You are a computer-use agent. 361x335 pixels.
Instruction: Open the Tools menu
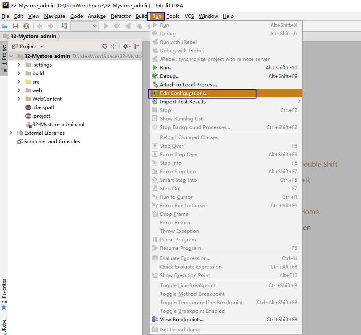173,16
